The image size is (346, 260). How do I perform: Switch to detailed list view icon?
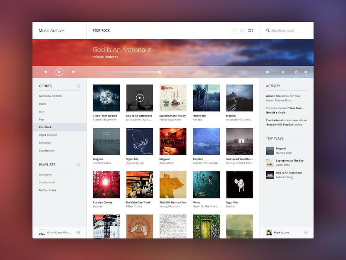point(243,30)
